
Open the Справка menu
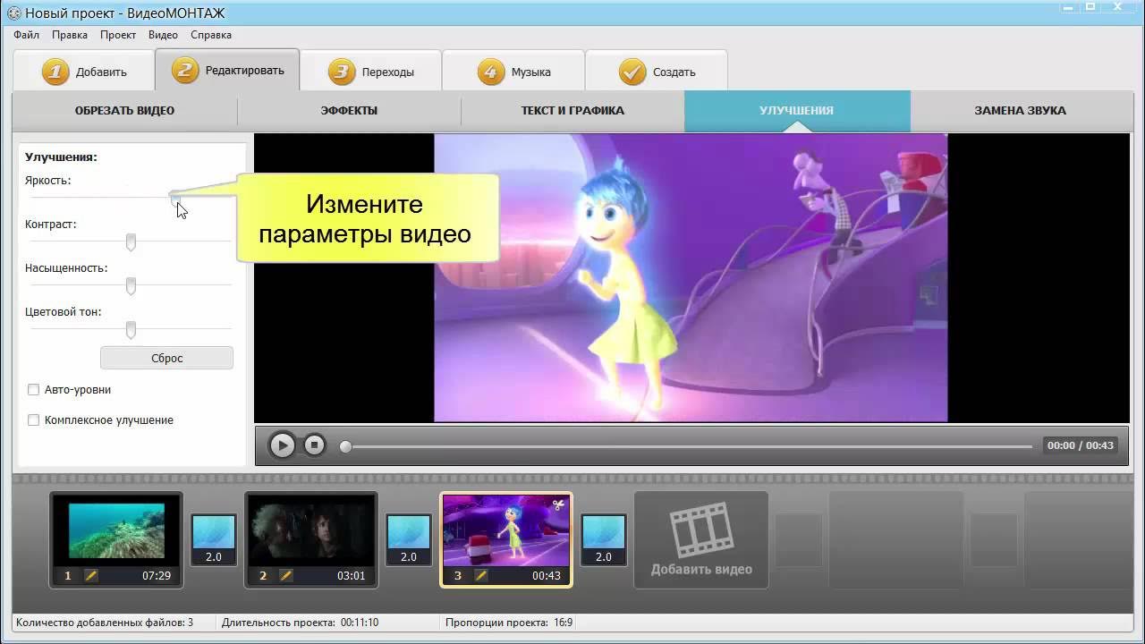(x=211, y=35)
